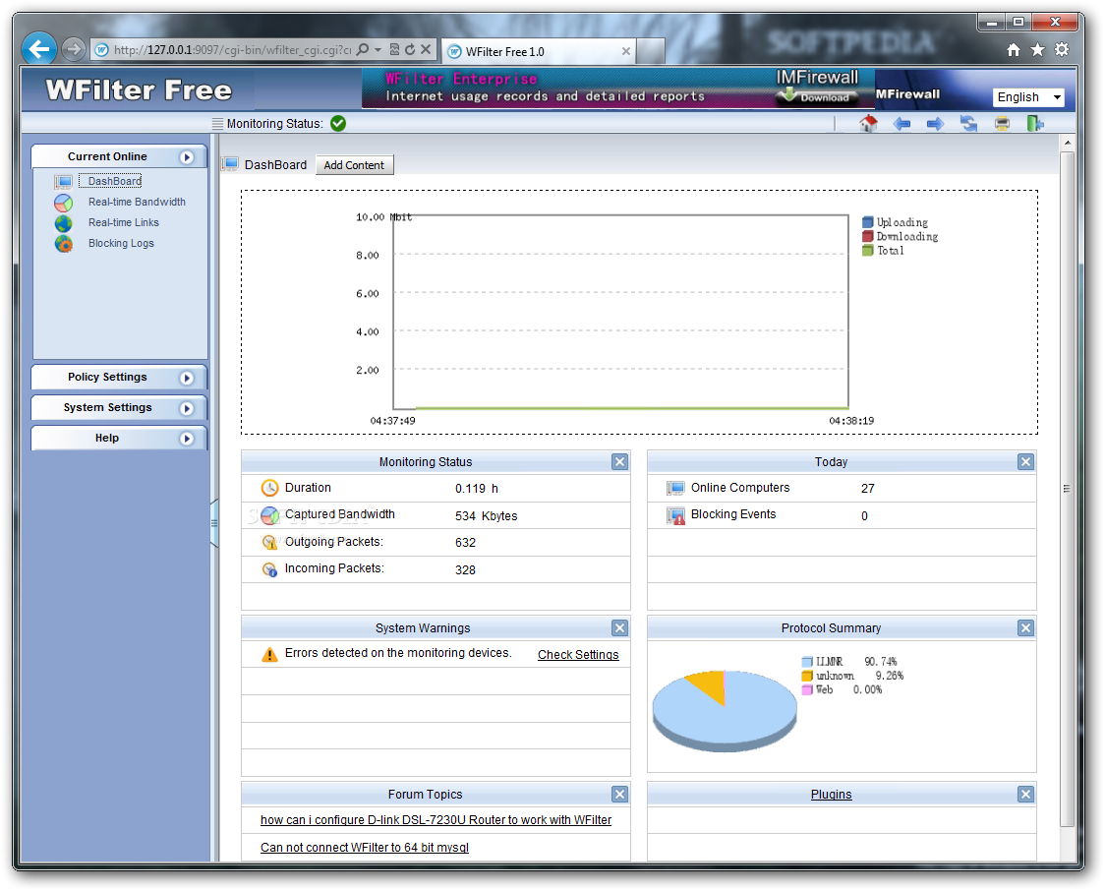Close the Today panel

1025,462
